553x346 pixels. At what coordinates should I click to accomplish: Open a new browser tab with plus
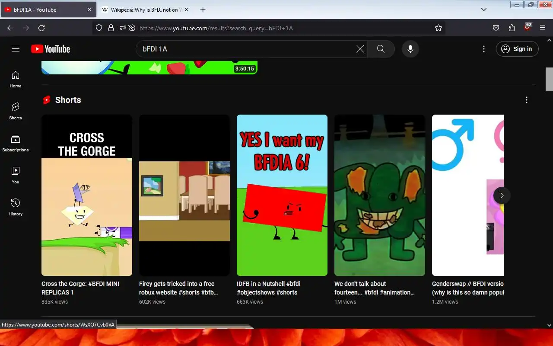coord(203,10)
